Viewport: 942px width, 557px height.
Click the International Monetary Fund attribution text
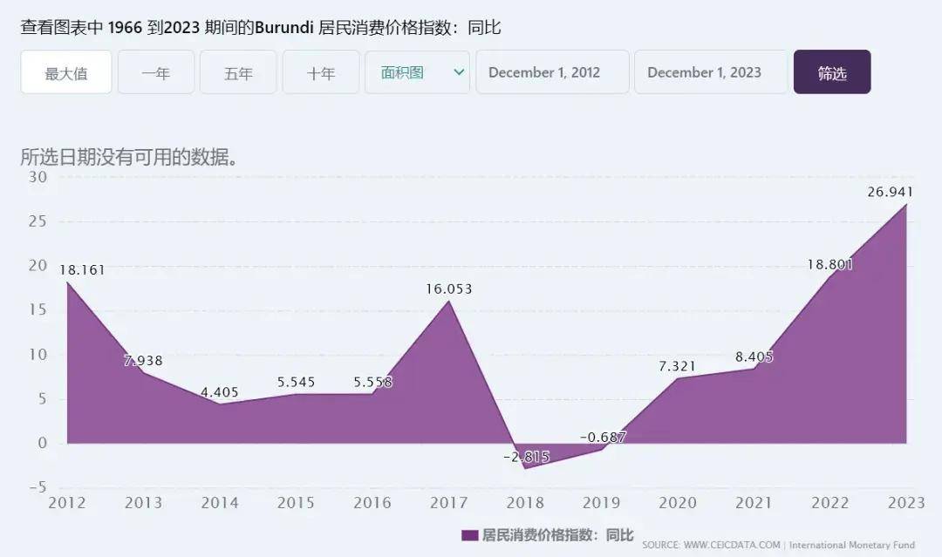click(850, 540)
